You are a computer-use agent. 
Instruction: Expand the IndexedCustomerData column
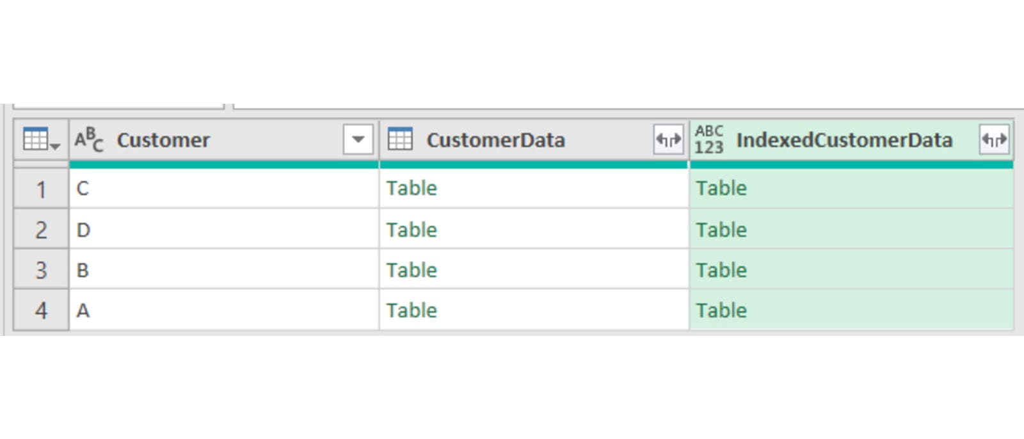click(x=994, y=140)
